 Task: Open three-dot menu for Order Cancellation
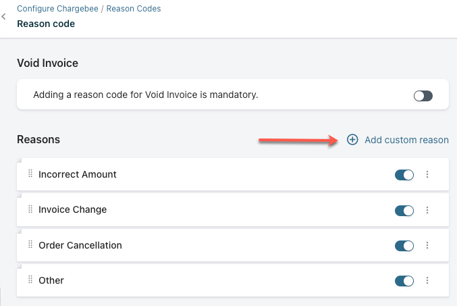click(x=427, y=246)
